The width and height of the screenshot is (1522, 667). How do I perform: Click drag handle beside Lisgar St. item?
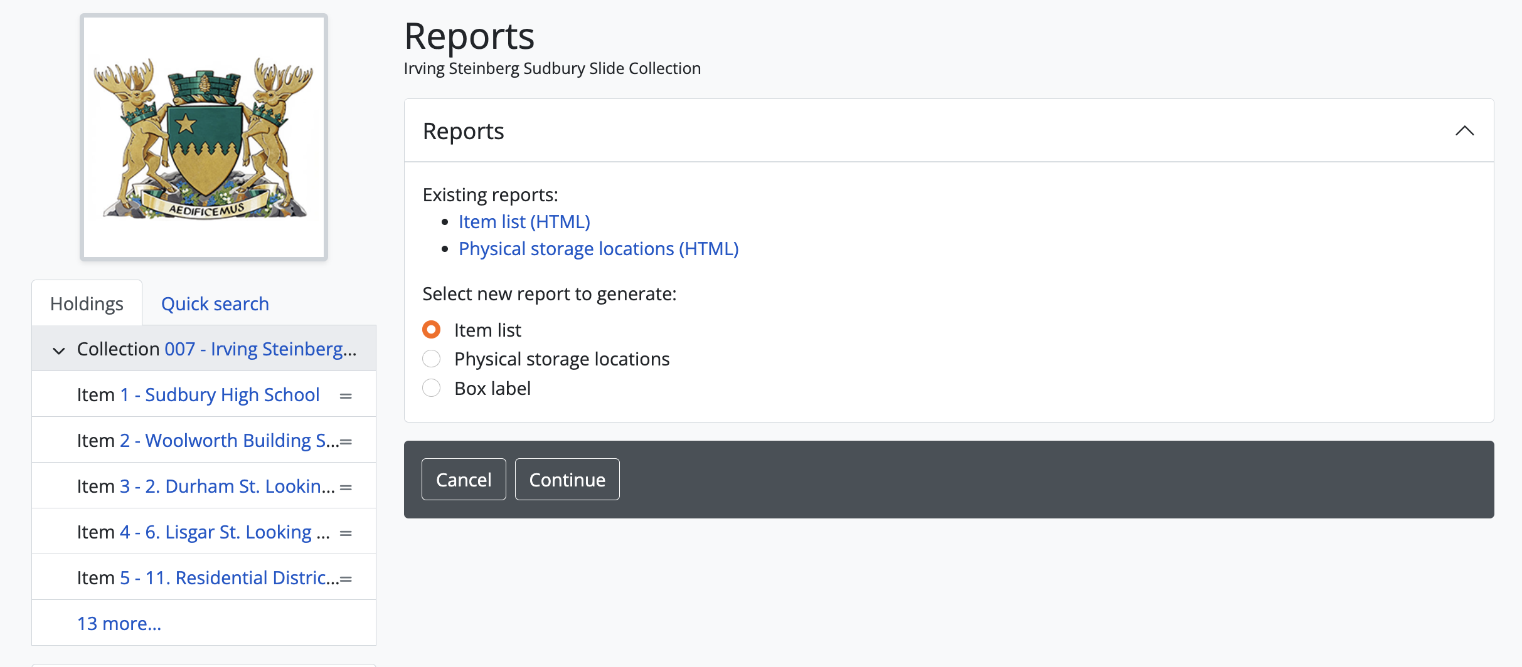coord(346,533)
